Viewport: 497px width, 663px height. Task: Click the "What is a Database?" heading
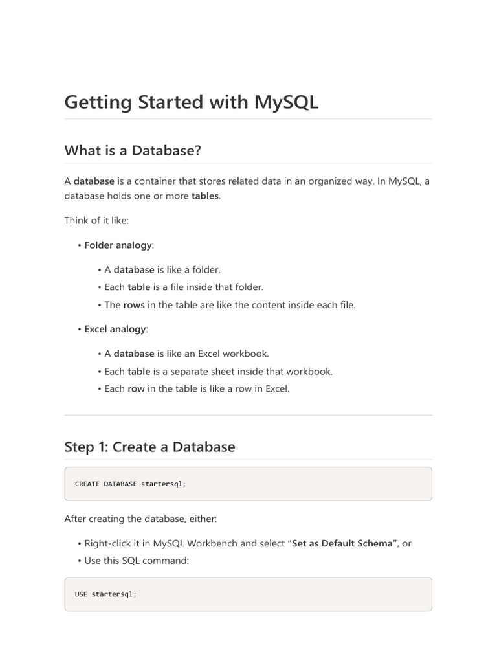point(133,150)
